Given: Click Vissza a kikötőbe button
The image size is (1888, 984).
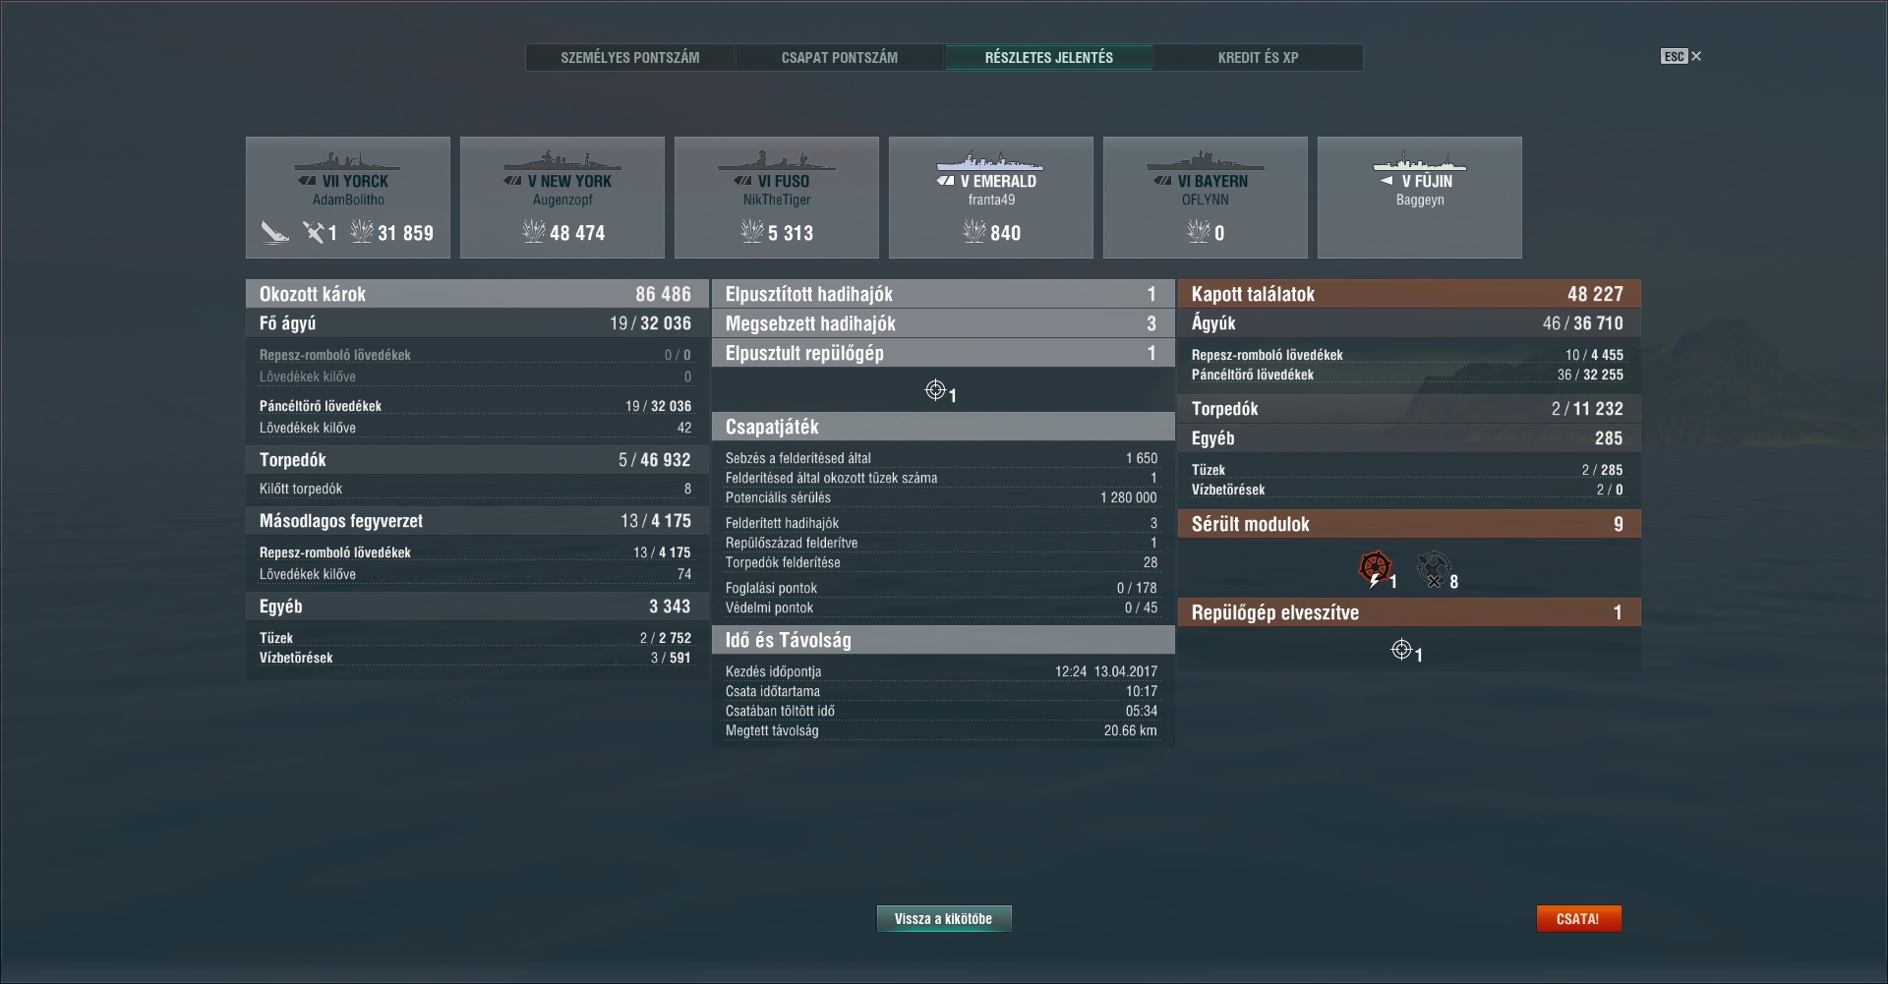Looking at the screenshot, I should 944,919.
